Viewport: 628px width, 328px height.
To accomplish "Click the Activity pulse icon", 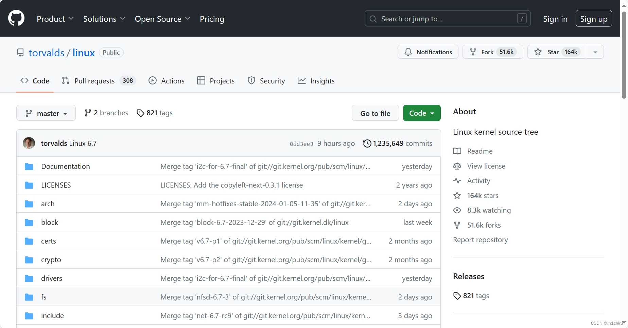I will [x=457, y=181].
